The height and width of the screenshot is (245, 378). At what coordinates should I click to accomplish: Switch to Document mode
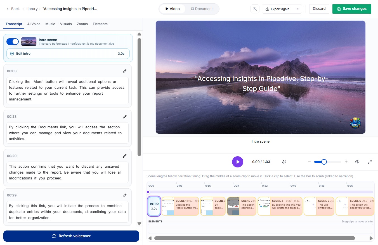pyautogui.click(x=202, y=9)
